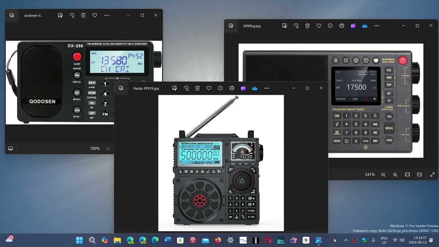Open notifications bell in taskbar
439x247 pixels.
click(431, 240)
